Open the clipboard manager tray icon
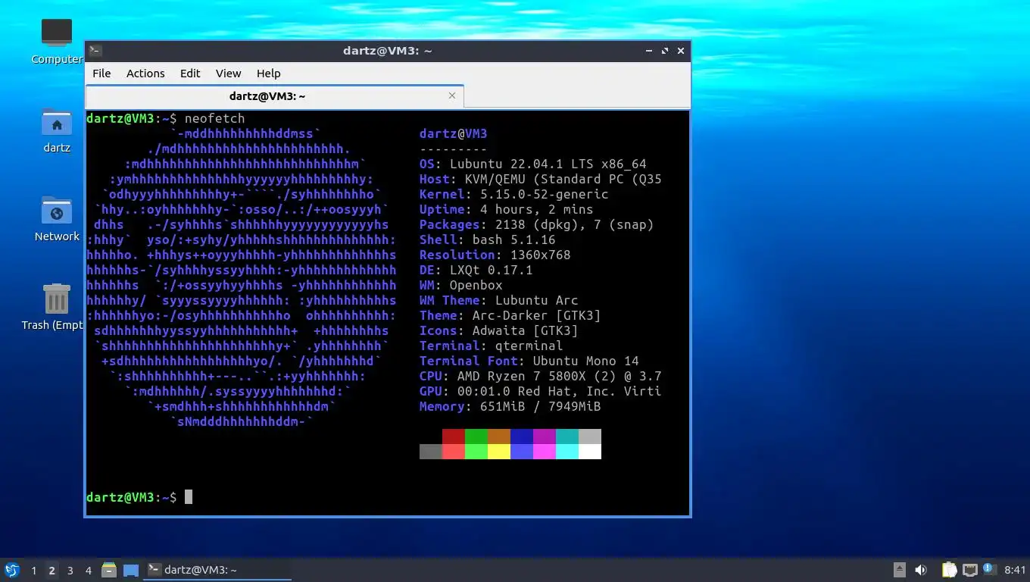This screenshot has width=1030, height=582. coord(949,570)
